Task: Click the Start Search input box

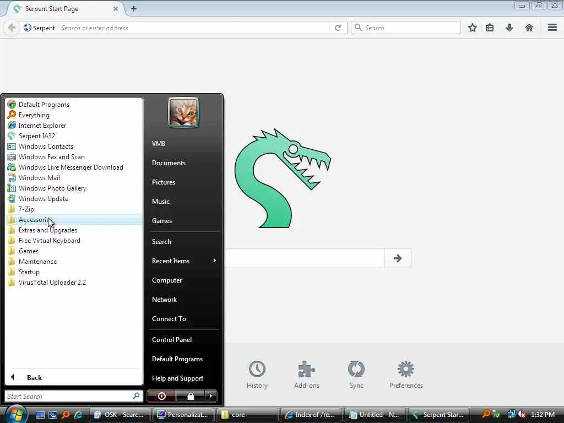Action: pos(74,396)
